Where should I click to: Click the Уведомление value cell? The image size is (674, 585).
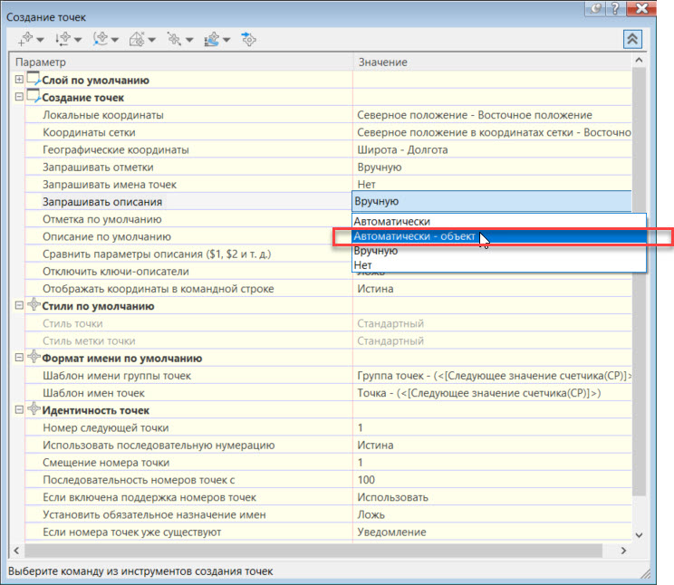point(391,532)
